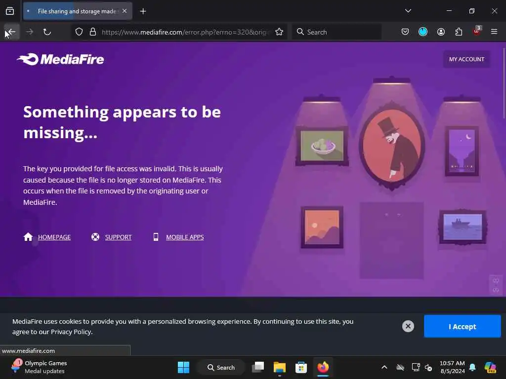Click the page vertical scrollbar

click(504, 84)
